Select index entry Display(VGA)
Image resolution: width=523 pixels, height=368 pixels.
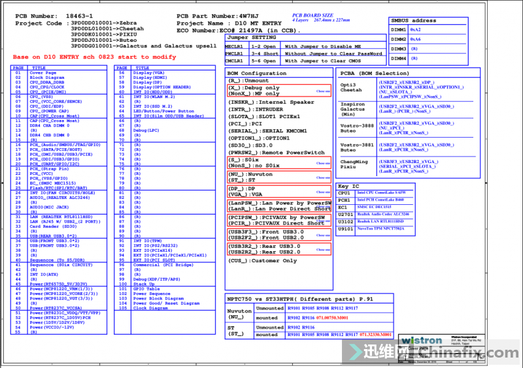tap(149, 72)
